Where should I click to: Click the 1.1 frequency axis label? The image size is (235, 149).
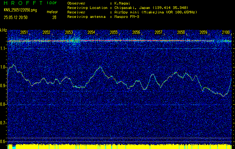tap(3, 48)
